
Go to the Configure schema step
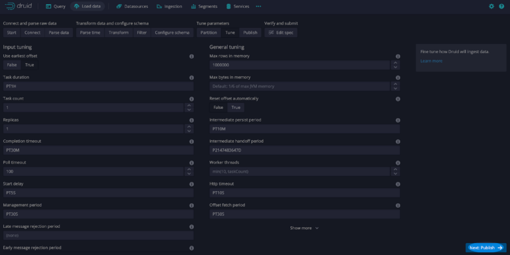172,33
